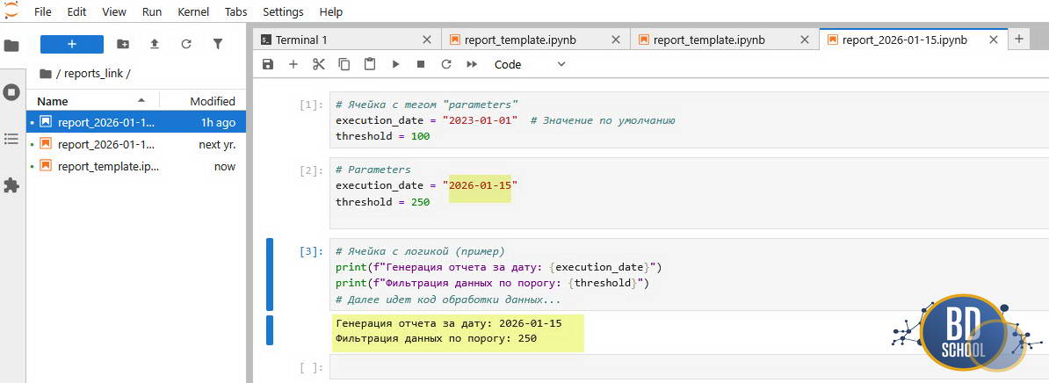The height and width of the screenshot is (383, 1049).
Task: Open the Extension Manager puzzle icon in sidebar
Action: click(x=11, y=185)
